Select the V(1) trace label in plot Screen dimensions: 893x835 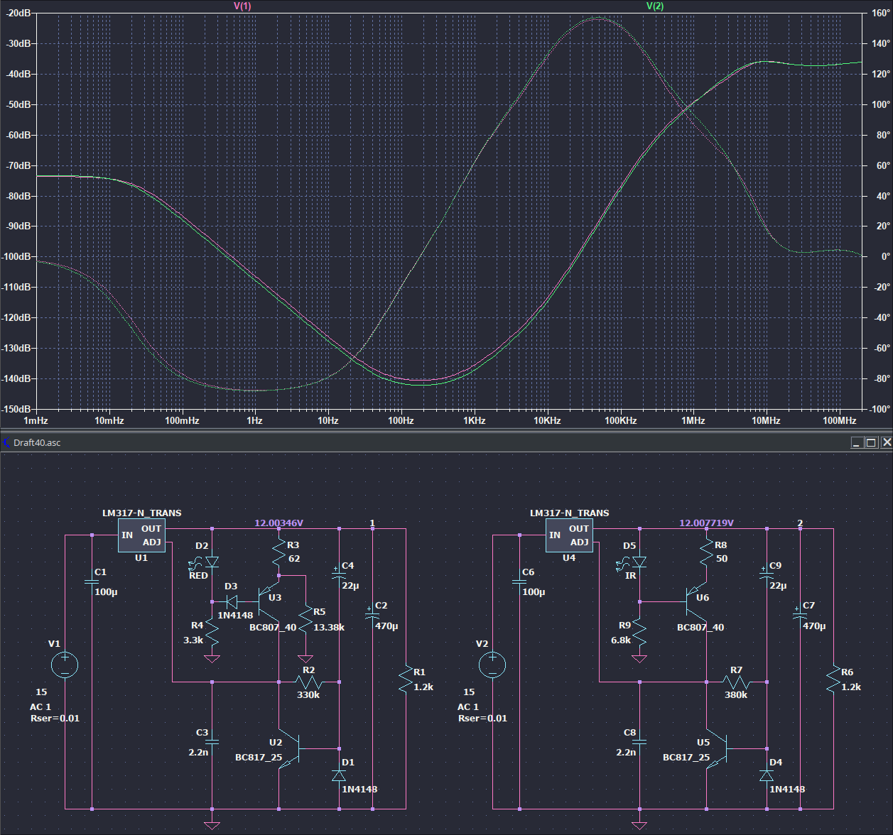click(242, 6)
